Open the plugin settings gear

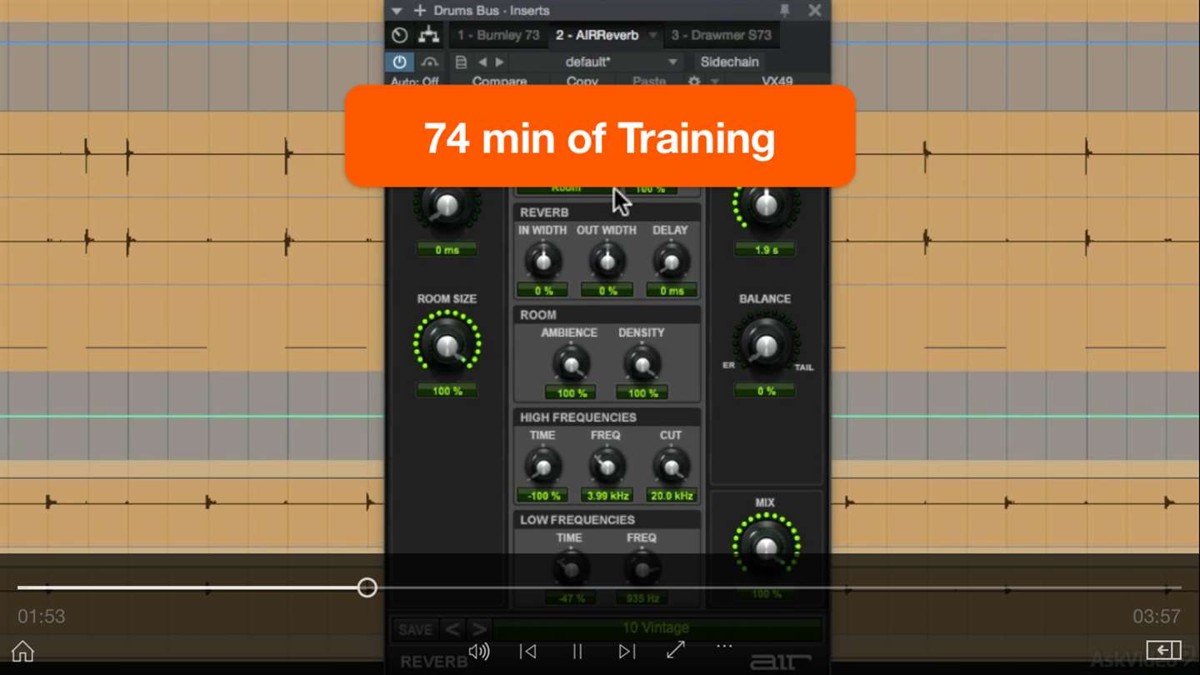coord(693,81)
